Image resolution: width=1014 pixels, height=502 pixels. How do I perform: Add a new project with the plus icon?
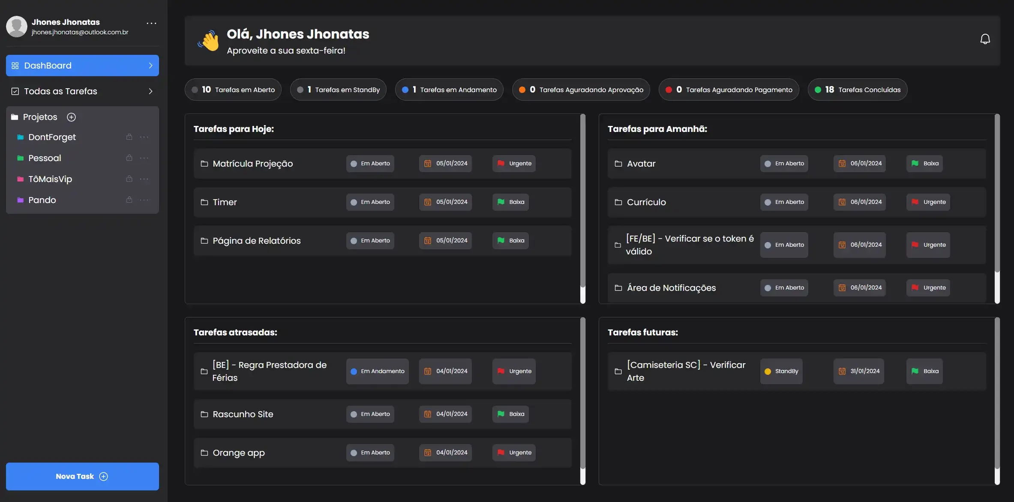point(71,117)
